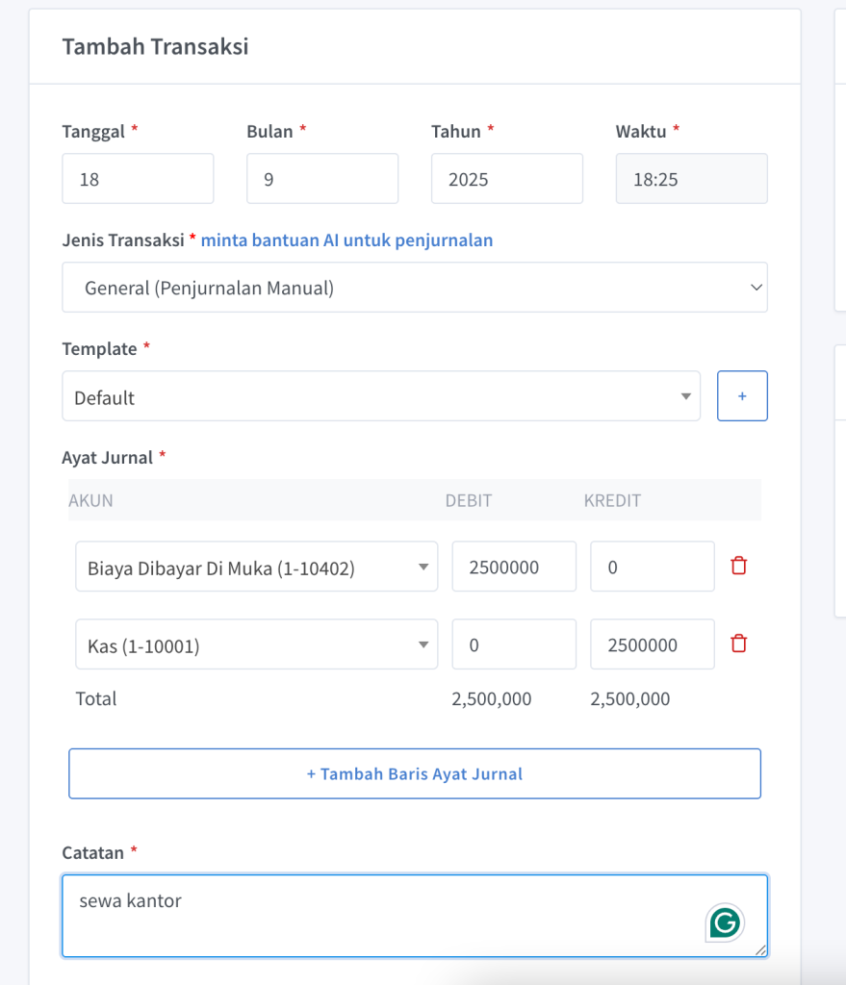Click kredit field of first journal row

coord(652,567)
